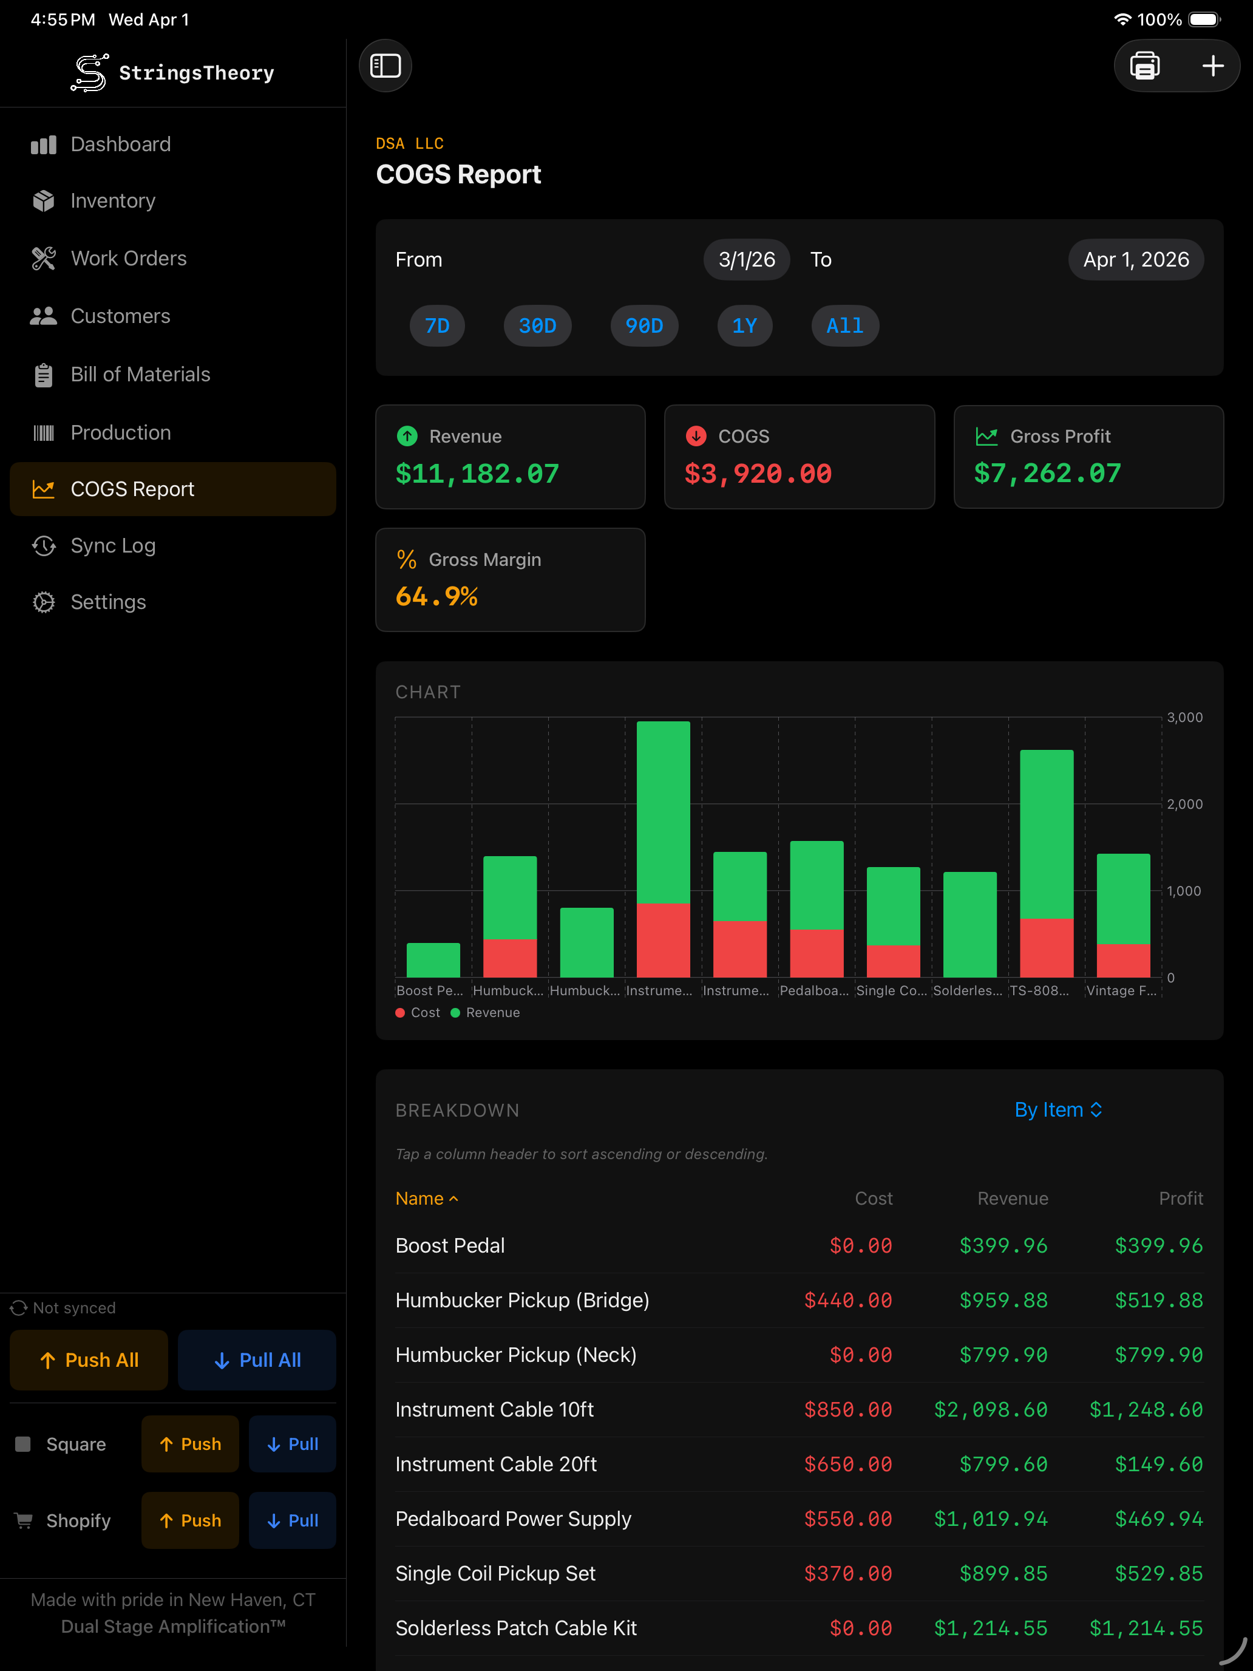Viewport: 1253px width, 1671px height.
Task: Open the From date picker 3/1/26
Action: 746,260
